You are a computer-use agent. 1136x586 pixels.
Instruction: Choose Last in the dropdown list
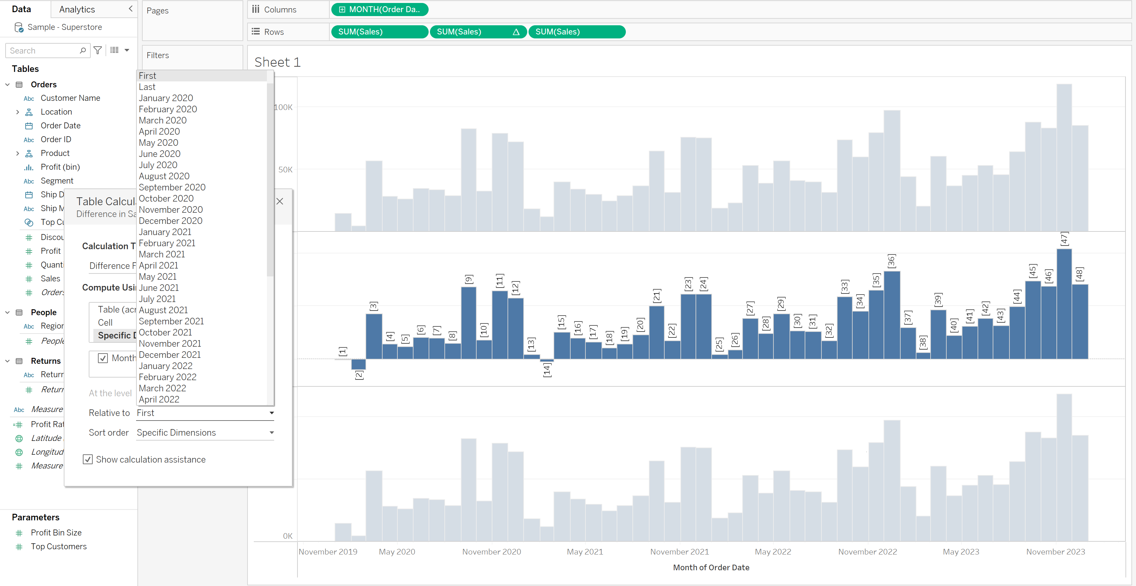tap(147, 87)
